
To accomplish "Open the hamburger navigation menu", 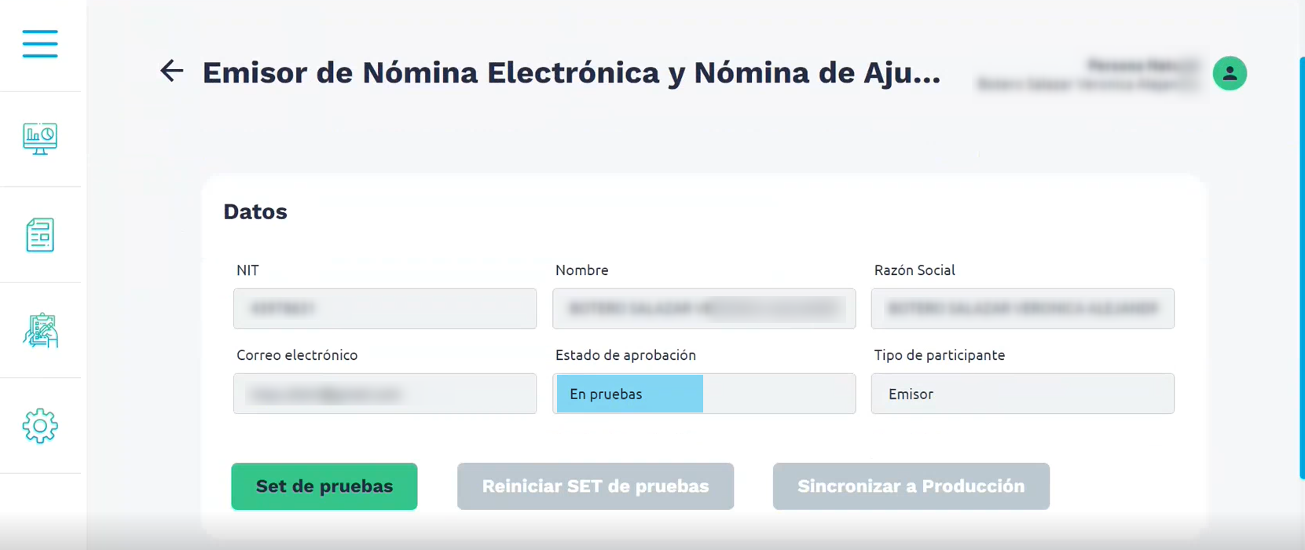I will [40, 44].
